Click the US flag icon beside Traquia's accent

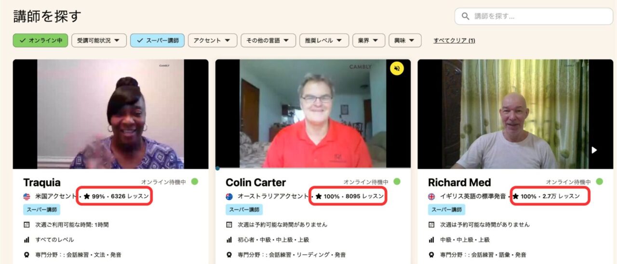pyautogui.click(x=27, y=196)
